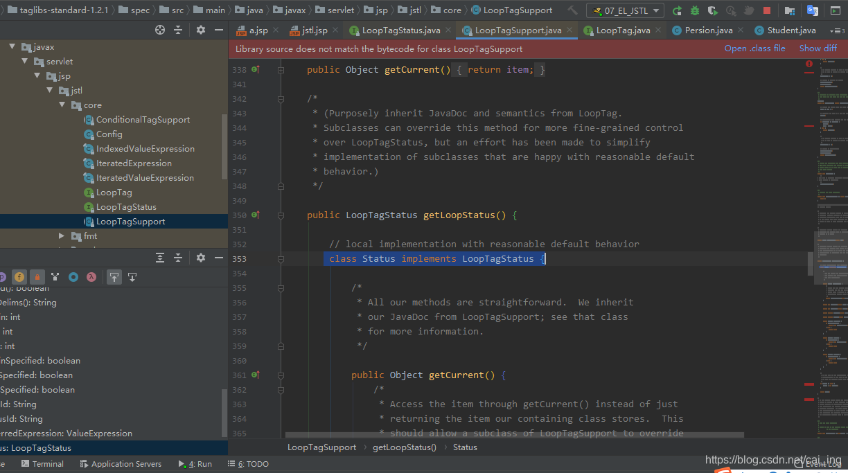
Task: Toggle Show Fields filter in Structure
Action: click(19, 277)
